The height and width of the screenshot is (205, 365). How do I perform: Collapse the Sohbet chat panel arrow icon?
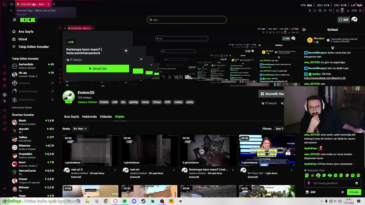pos(304,30)
